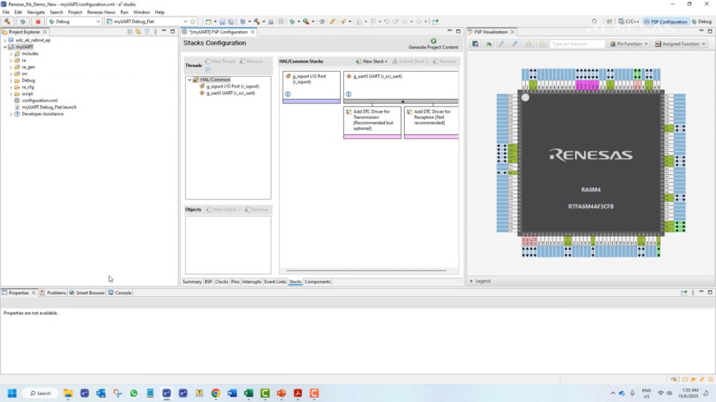716x402 pixels.
Task: Switch to C/C++ perspective
Action: click(629, 22)
